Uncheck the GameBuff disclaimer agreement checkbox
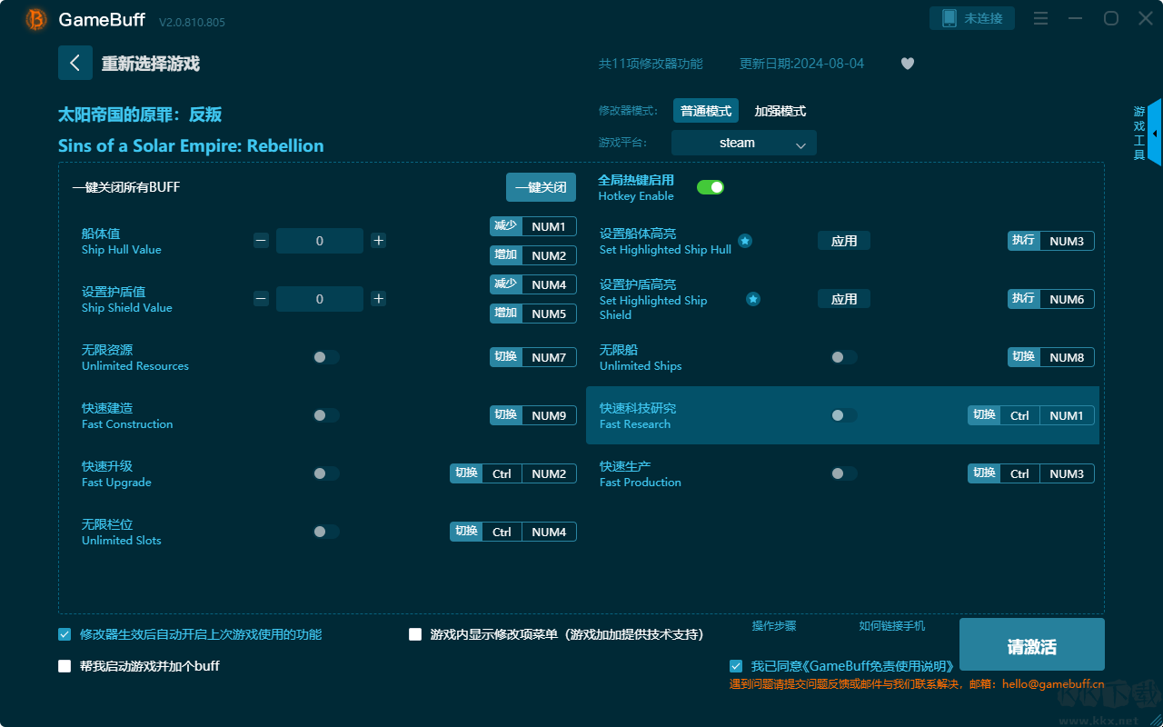This screenshot has height=727, width=1163. tap(736, 666)
